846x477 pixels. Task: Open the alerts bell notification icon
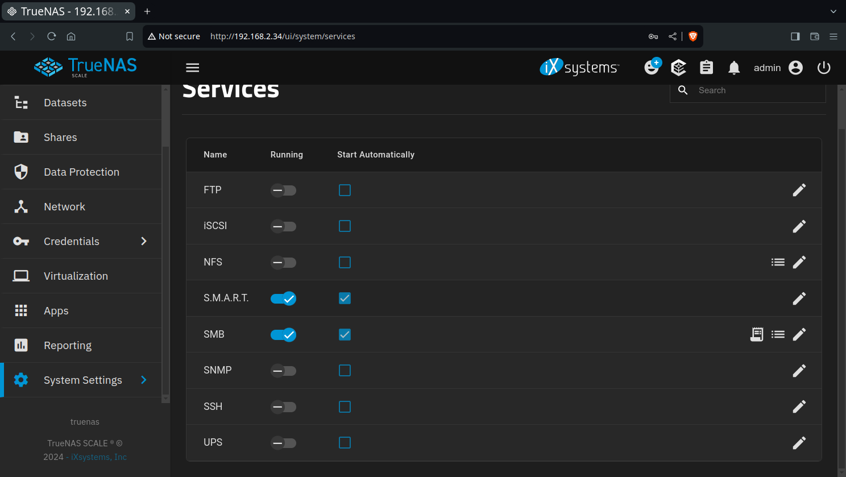point(734,68)
